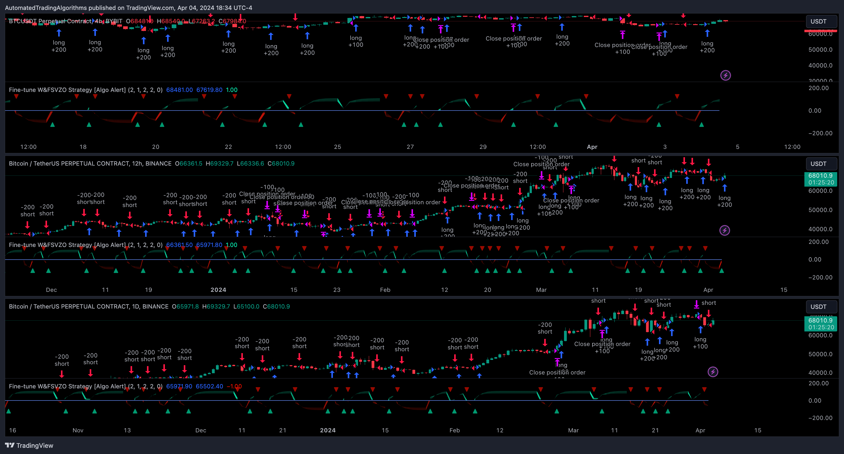Click the Fine-tune W&FSVZO Strategy label under the 1D chart
Screen dimensions: 844x454
coord(85,386)
